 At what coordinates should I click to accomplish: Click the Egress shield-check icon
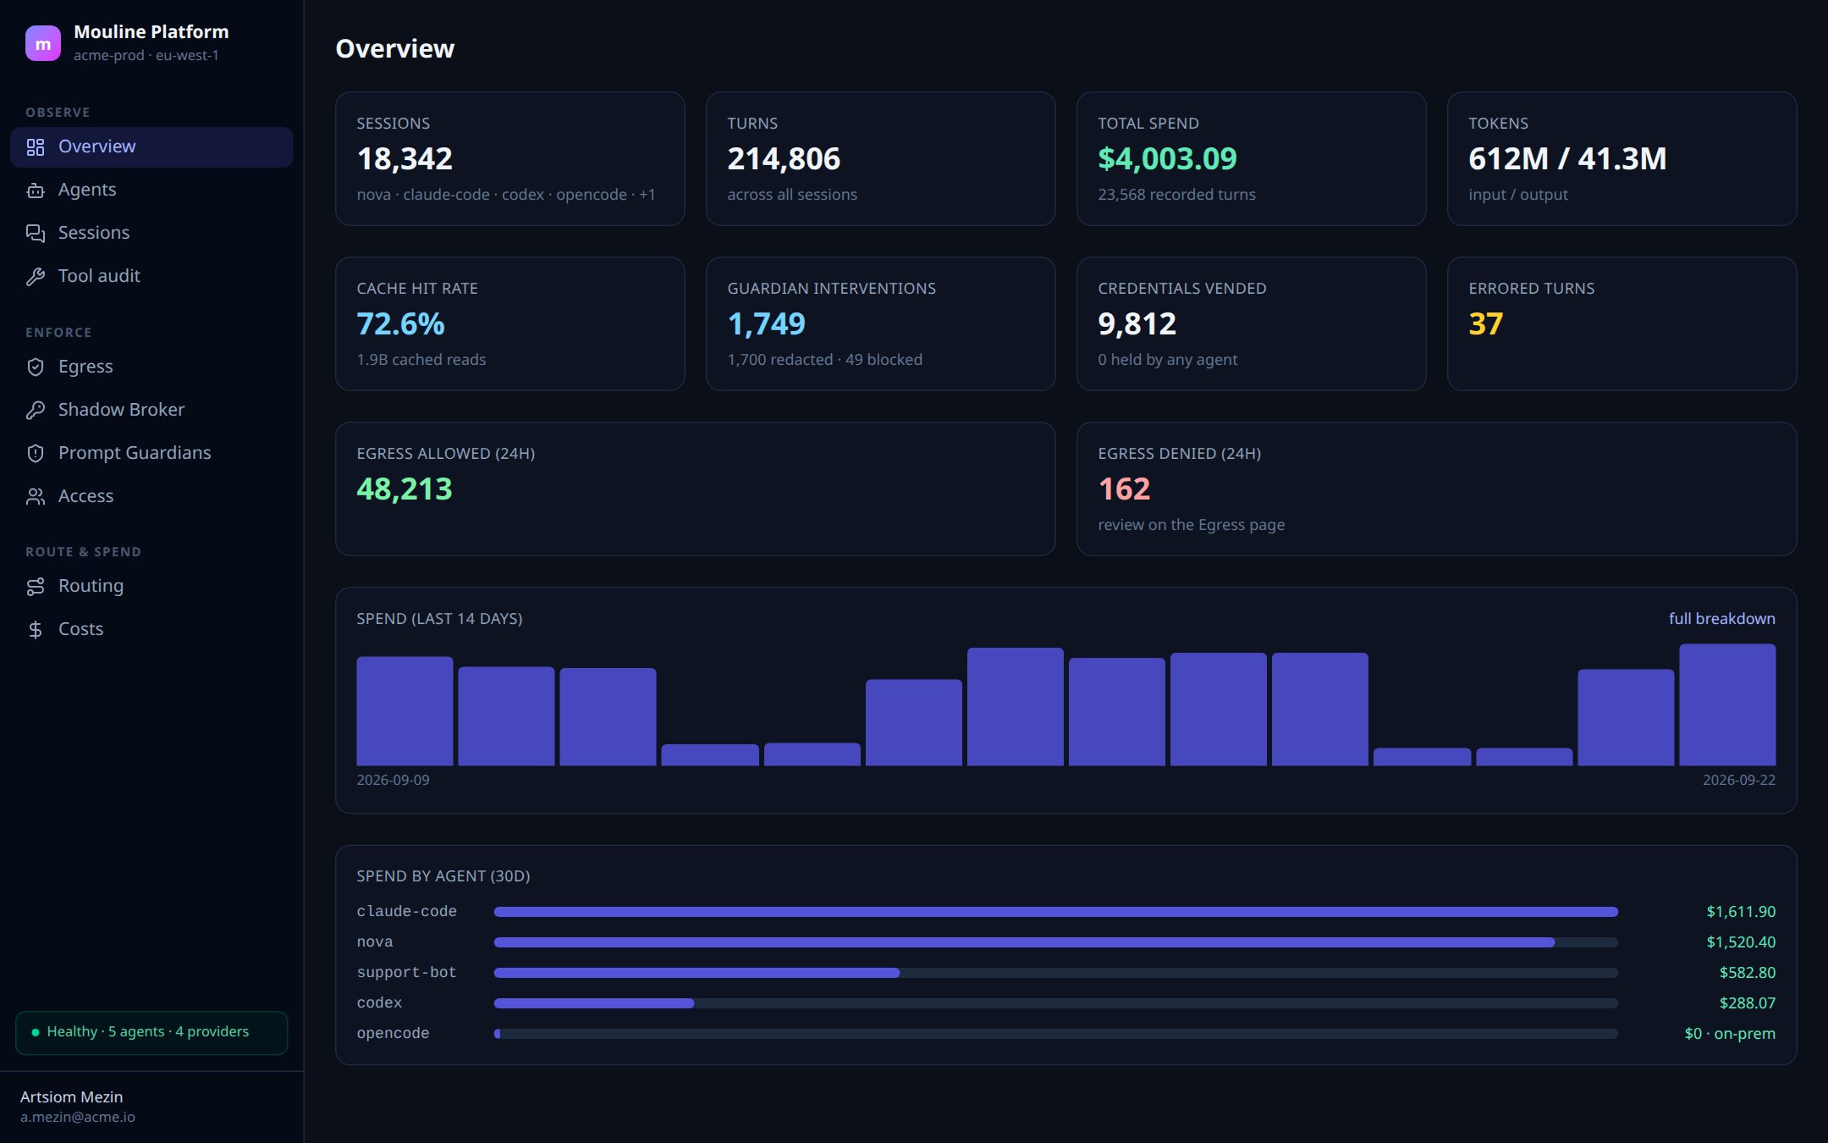click(36, 367)
